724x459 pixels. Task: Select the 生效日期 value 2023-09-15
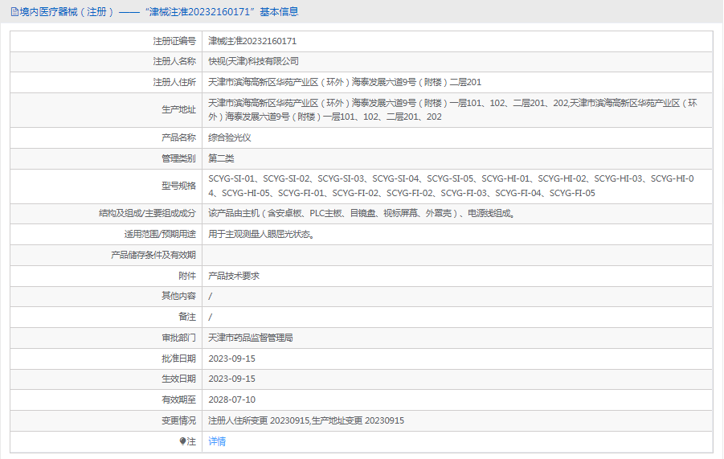pyautogui.click(x=231, y=379)
